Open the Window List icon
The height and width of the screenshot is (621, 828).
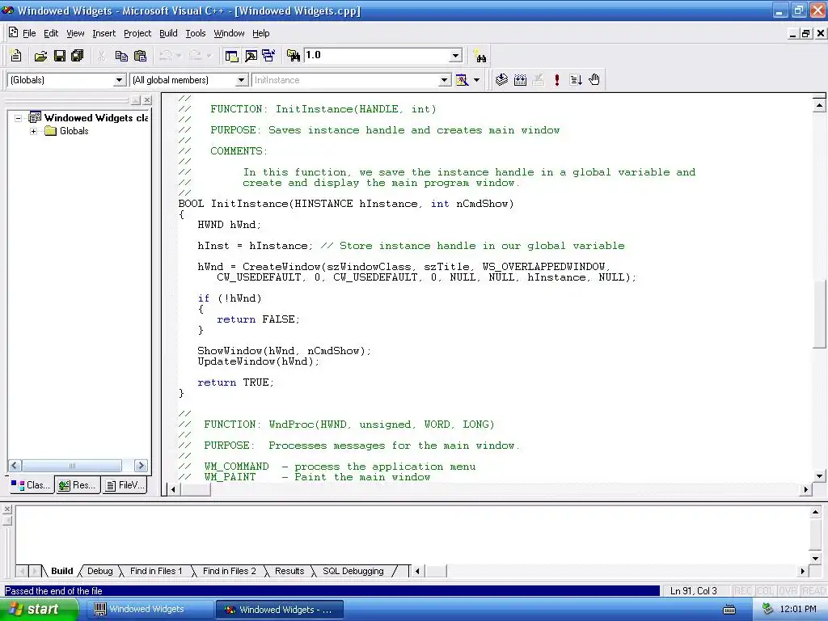click(268, 56)
